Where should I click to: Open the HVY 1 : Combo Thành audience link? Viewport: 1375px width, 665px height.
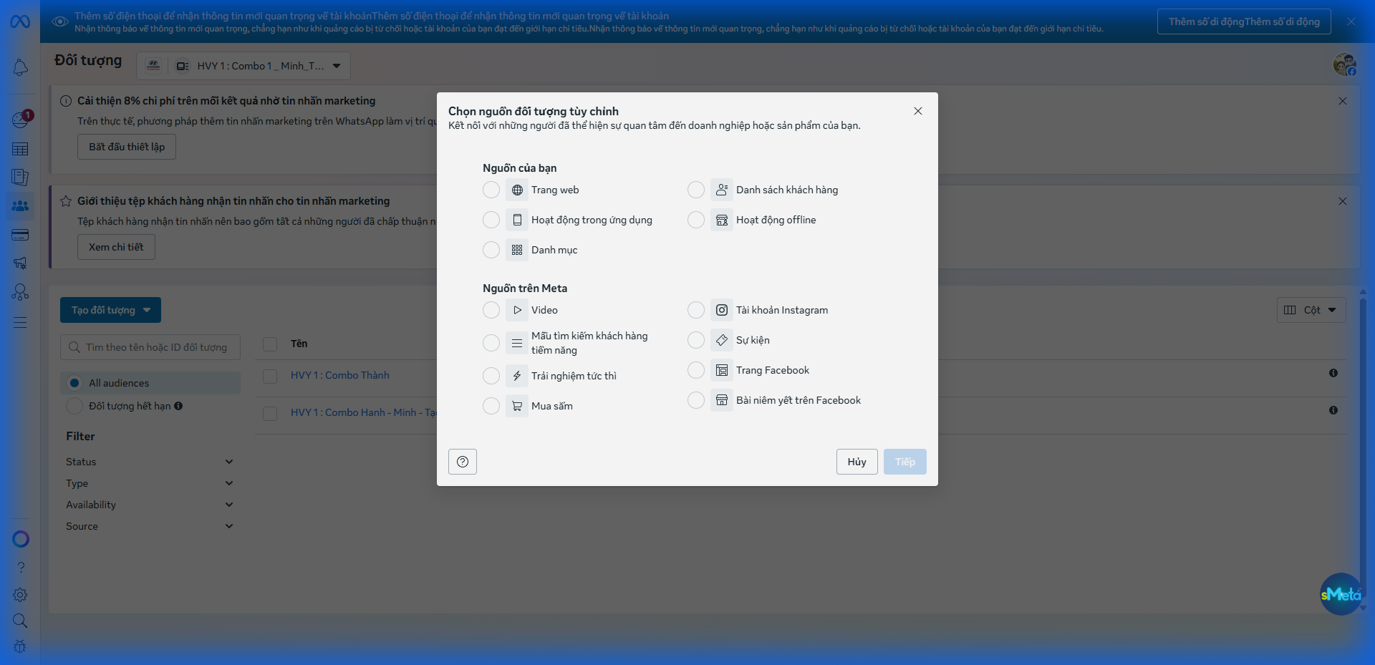click(340, 375)
